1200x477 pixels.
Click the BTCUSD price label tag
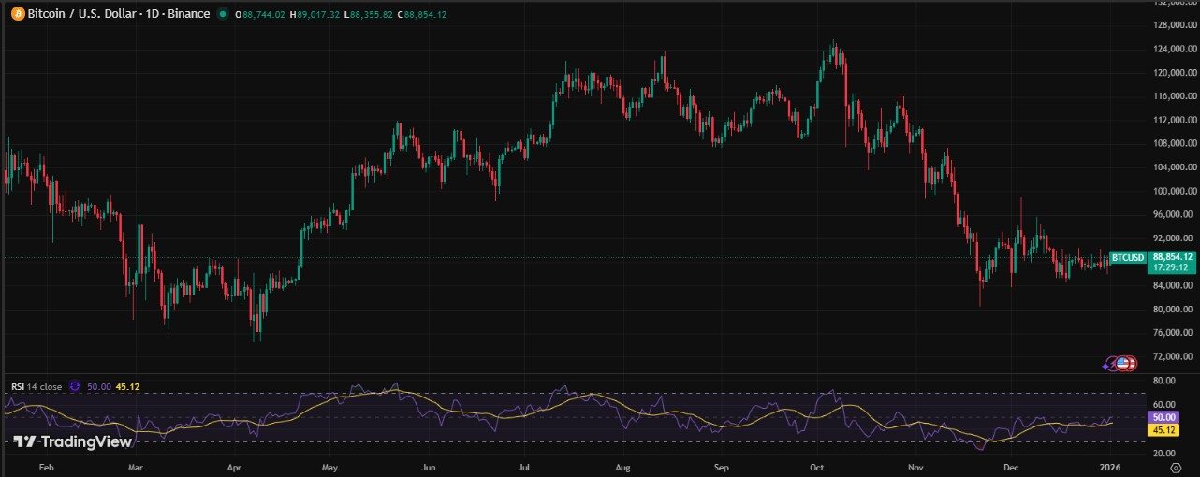[1127, 257]
